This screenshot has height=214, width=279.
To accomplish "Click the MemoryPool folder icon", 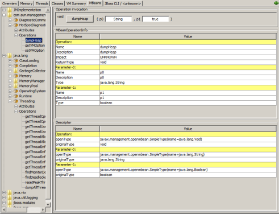I will pos(16,86).
